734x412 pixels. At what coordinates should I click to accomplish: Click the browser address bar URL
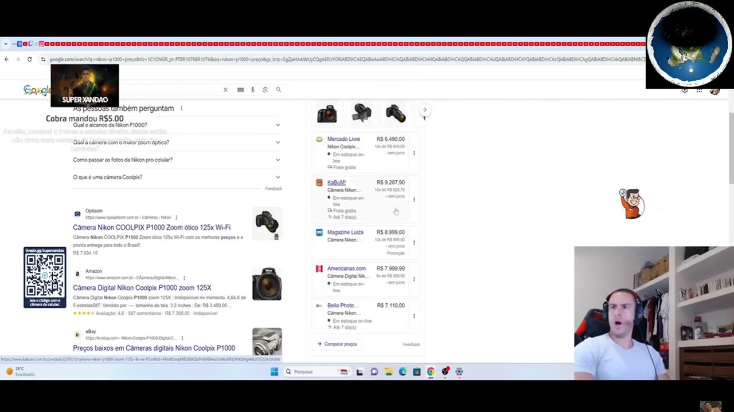347,60
